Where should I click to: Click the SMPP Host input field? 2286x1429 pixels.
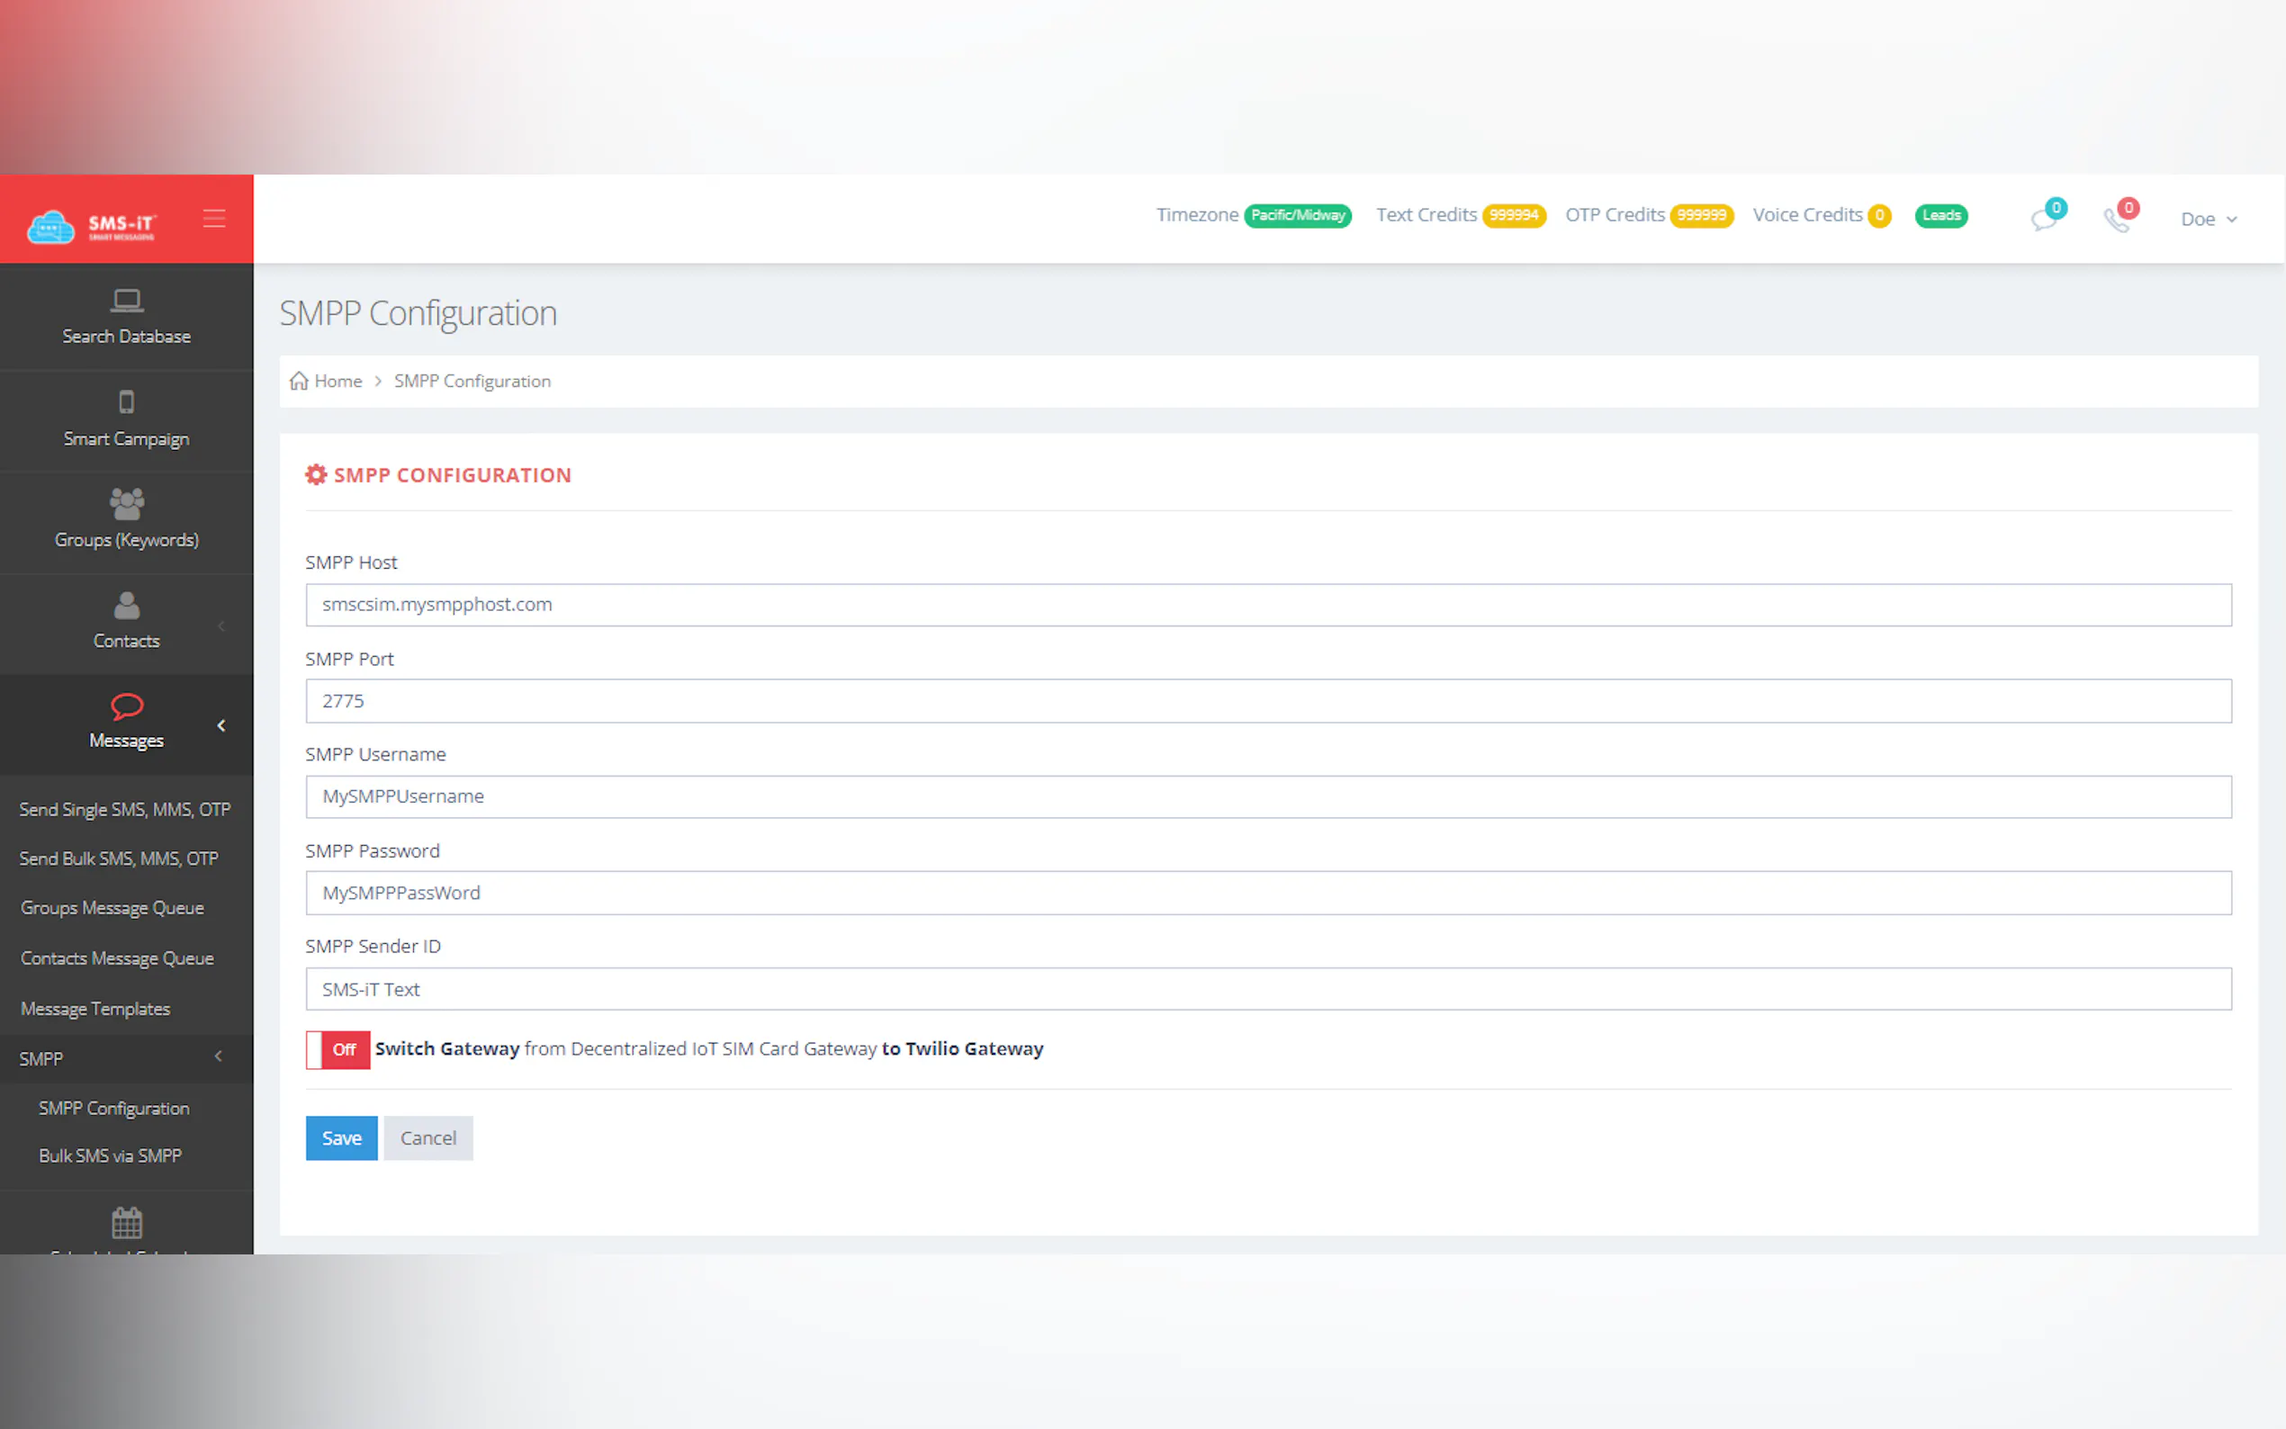point(1268,605)
